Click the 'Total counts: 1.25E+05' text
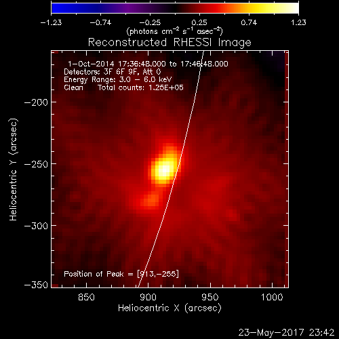 pos(140,87)
